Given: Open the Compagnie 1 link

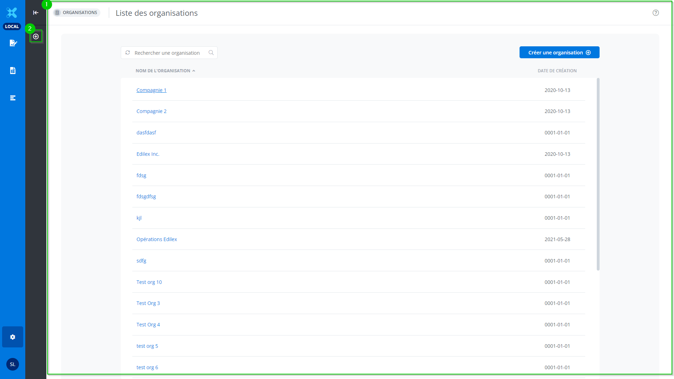Looking at the screenshot, I should point(151,90).
